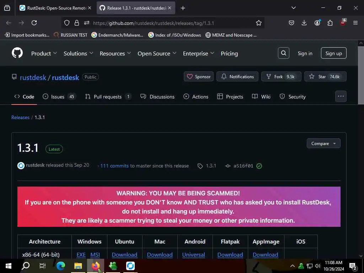
Task: Open tracking protection shield icon
Action: click(x=67, y=23)
